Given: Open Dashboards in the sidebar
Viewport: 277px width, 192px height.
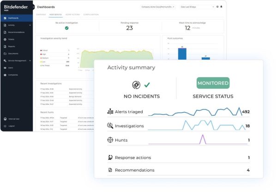Looking at the screenshot, I should (x=12, y=18).
